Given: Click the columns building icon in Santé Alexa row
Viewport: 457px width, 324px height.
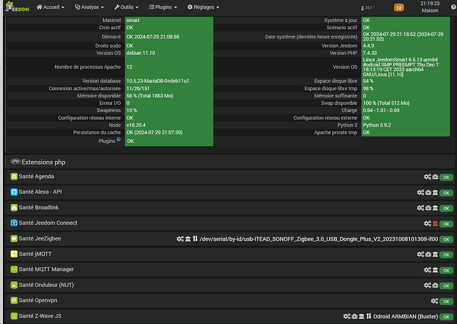Looking at the screenshot, I should [435, 192].
